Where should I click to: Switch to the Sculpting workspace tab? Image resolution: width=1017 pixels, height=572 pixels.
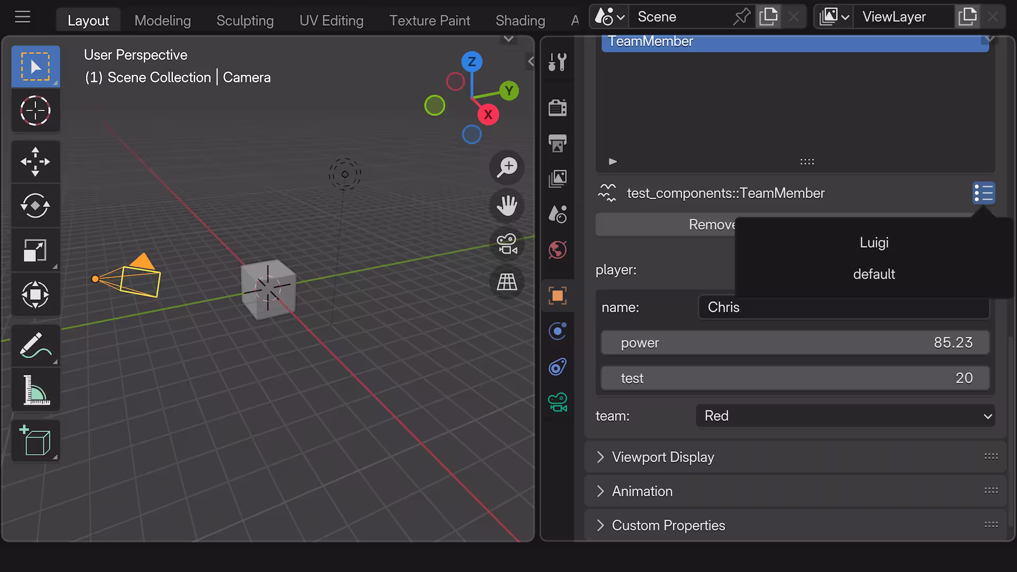coord(245,20)
